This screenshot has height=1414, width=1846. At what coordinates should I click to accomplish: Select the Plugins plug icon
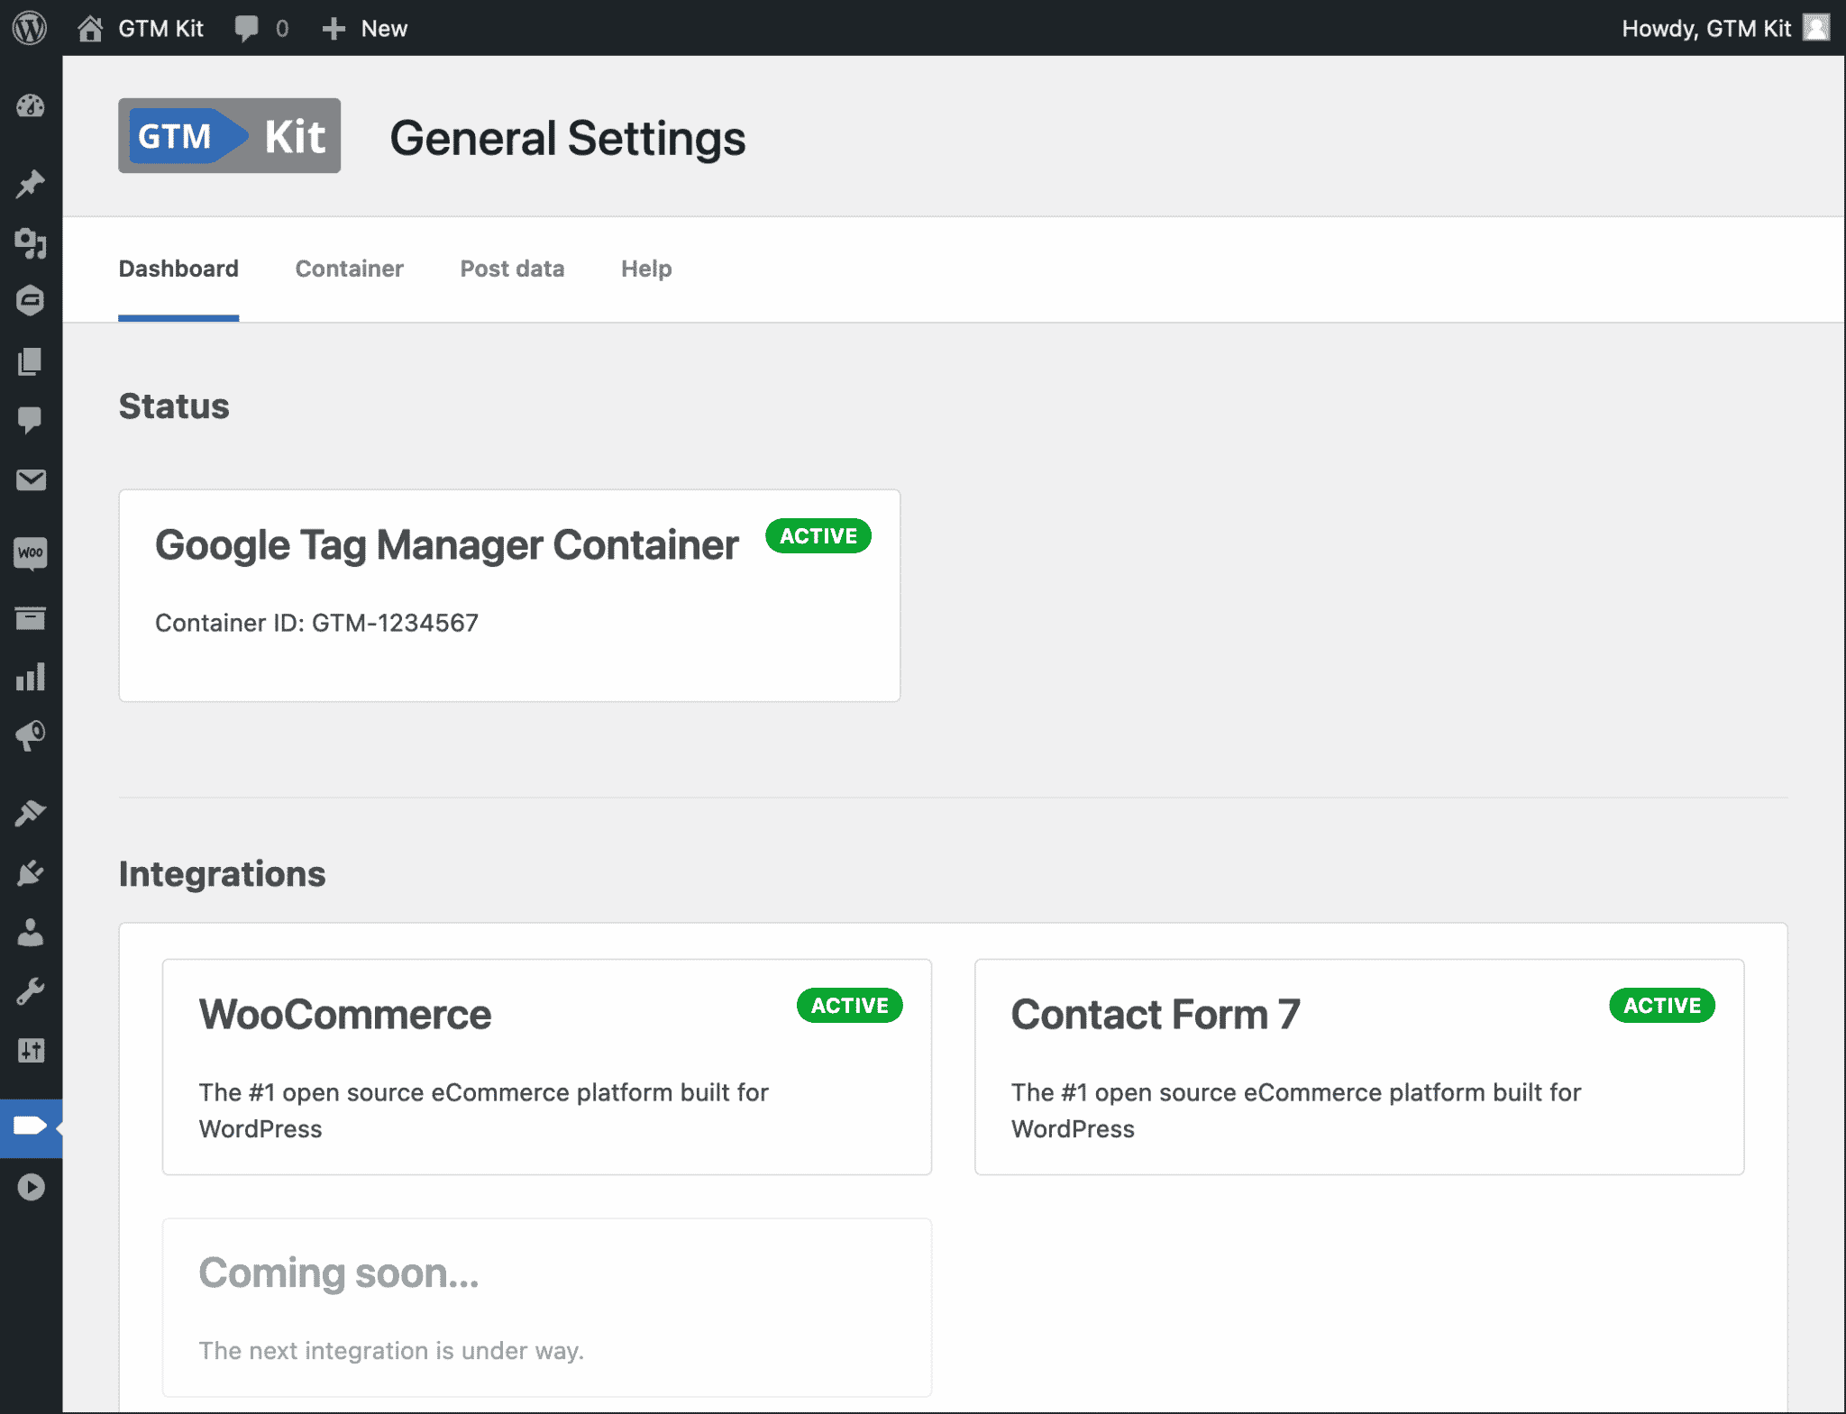click(32, 871)
